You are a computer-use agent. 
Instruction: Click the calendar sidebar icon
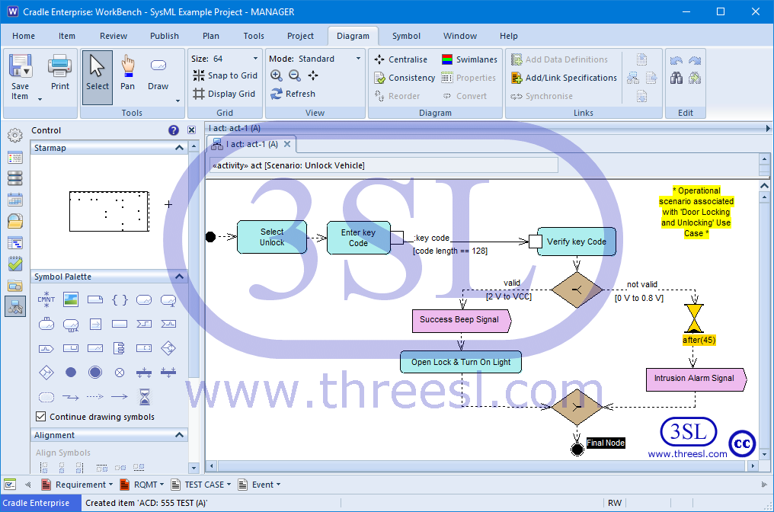(x=14, y=200)
